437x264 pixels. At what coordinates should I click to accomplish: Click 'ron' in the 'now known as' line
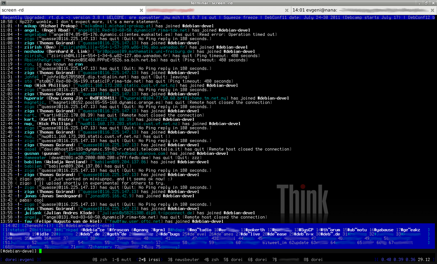click(79, 64)
